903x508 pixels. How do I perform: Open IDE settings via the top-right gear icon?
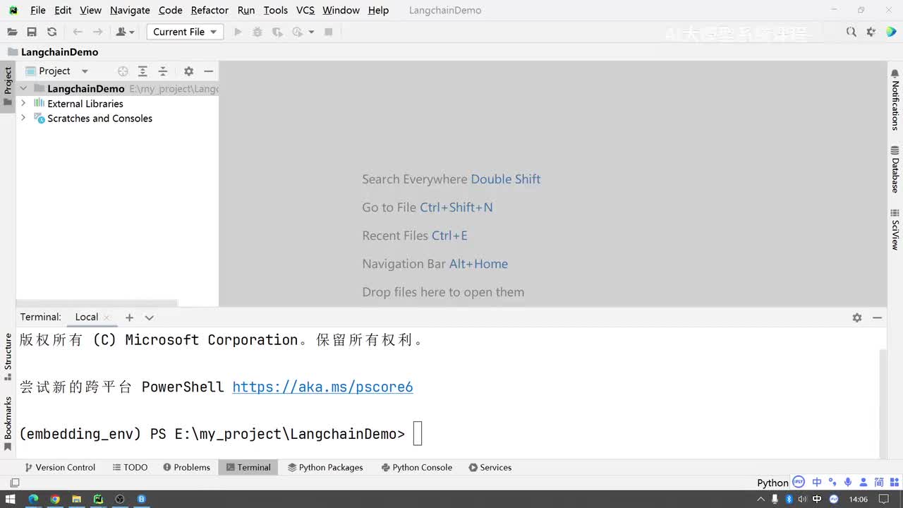[x=871, y=32]
